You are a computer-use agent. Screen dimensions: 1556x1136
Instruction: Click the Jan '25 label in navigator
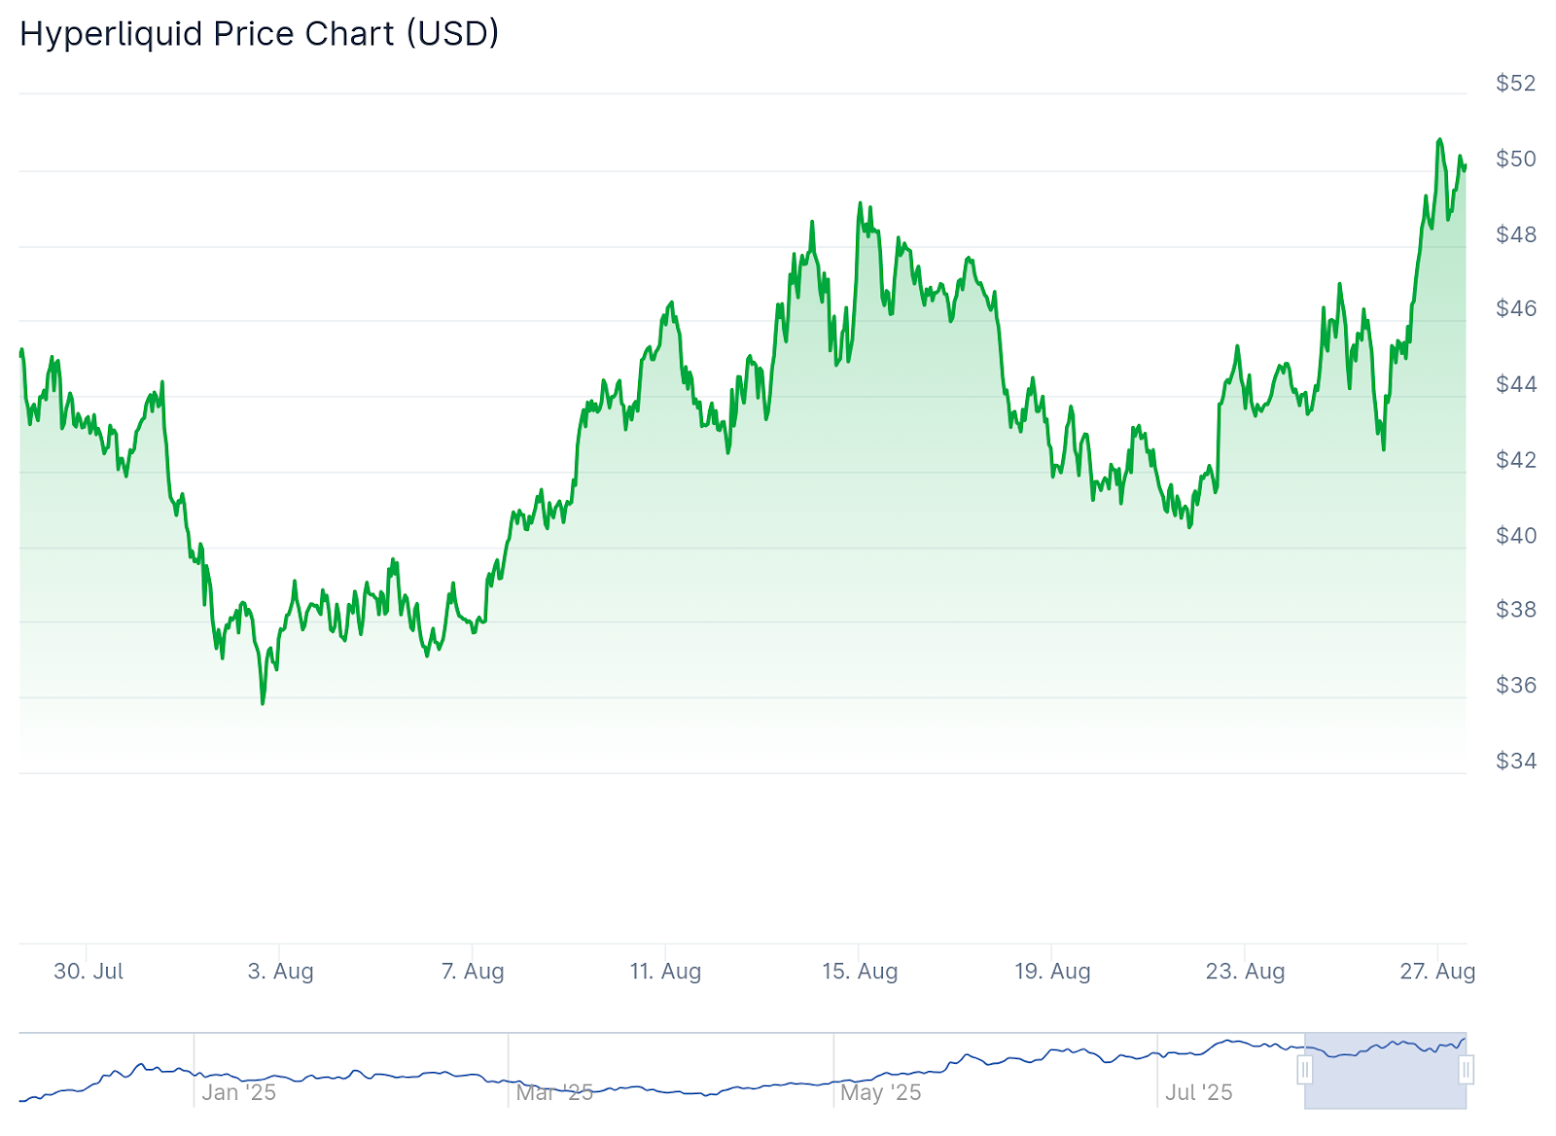(239, 1092)
